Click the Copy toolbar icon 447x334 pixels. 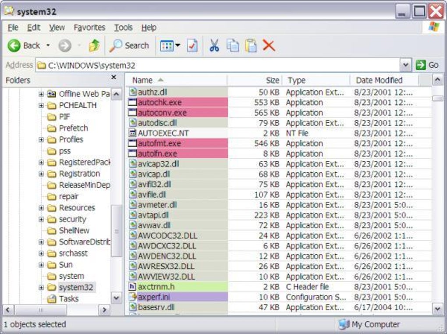[x=233, y=45]
